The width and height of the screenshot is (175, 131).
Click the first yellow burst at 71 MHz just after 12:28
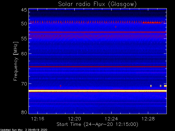tap(151, 86)
